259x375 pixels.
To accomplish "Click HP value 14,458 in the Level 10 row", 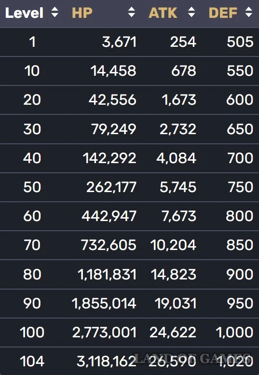I will click(x=113, y=71).
